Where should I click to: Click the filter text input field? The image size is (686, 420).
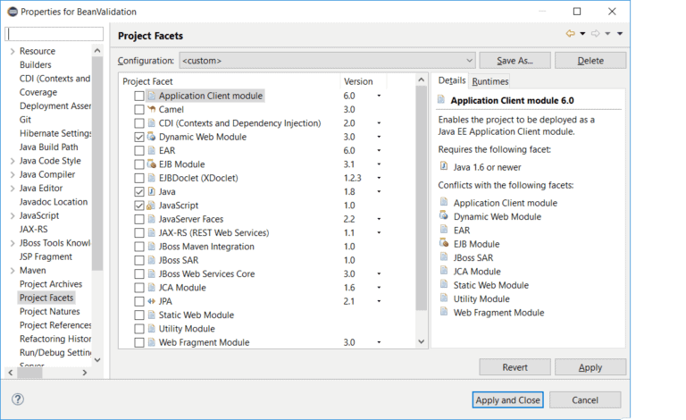tap(54, 34)
